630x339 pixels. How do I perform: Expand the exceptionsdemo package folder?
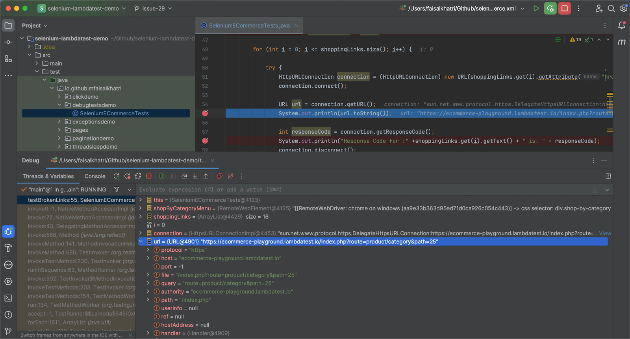pyautogui.click(x=59, y=122)
